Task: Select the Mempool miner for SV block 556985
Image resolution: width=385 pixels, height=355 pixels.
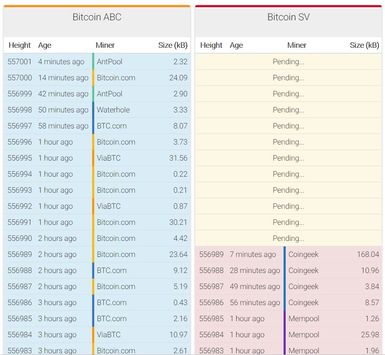Action: click(x=303, y=319)
